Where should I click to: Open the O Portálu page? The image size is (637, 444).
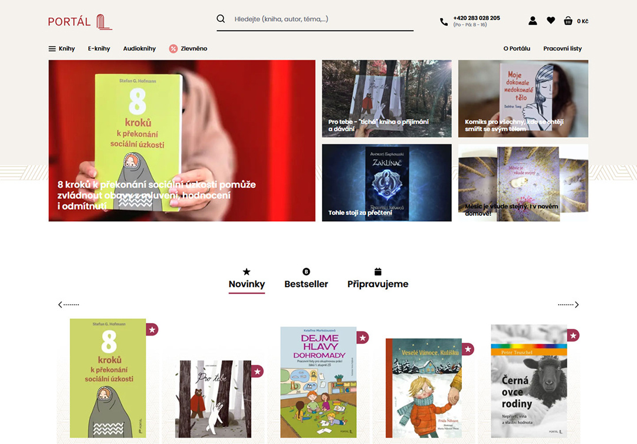(517, 48)
